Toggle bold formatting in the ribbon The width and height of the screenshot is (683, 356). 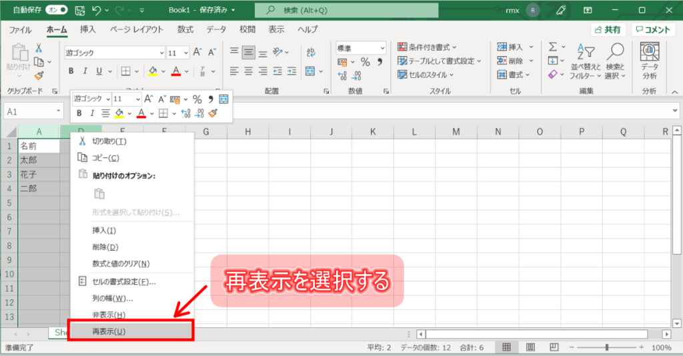70,71
